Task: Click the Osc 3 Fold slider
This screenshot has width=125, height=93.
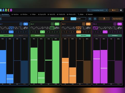Action: pyautogui.click(x=73, y=60)
